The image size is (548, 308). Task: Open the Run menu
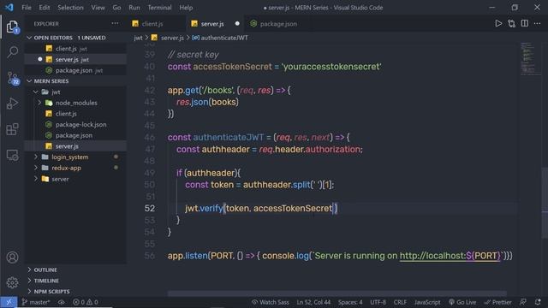tap(134, 8)
